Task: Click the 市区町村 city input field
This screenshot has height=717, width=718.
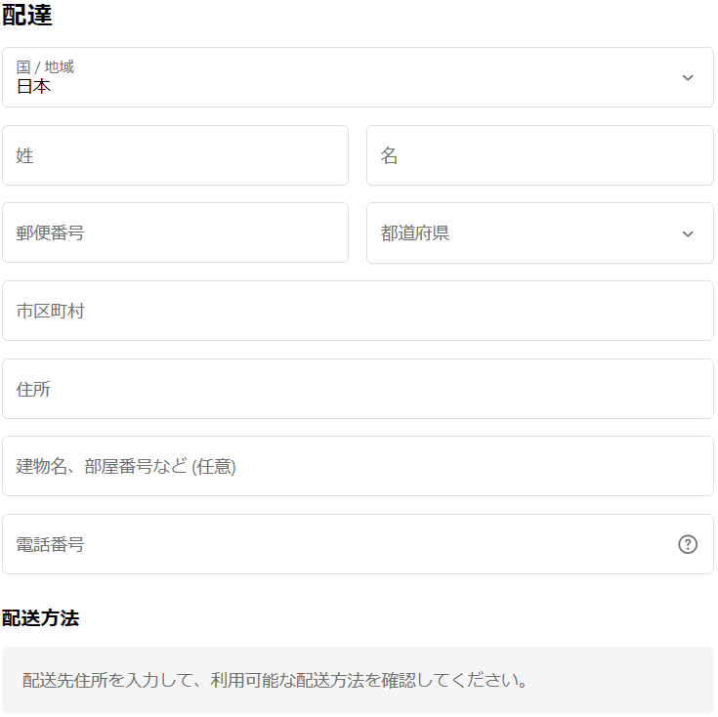Action: pyautogui.click(x=358, y=311)
